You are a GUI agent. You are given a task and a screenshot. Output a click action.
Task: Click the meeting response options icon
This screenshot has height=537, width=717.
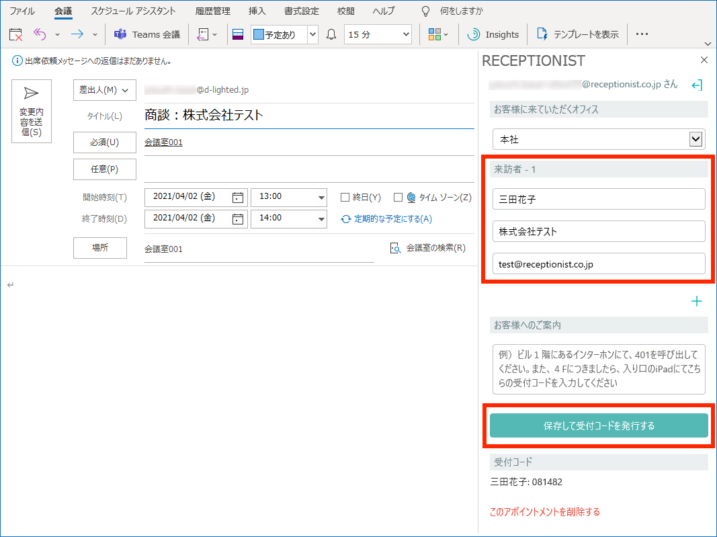click(x=202, y=34)
